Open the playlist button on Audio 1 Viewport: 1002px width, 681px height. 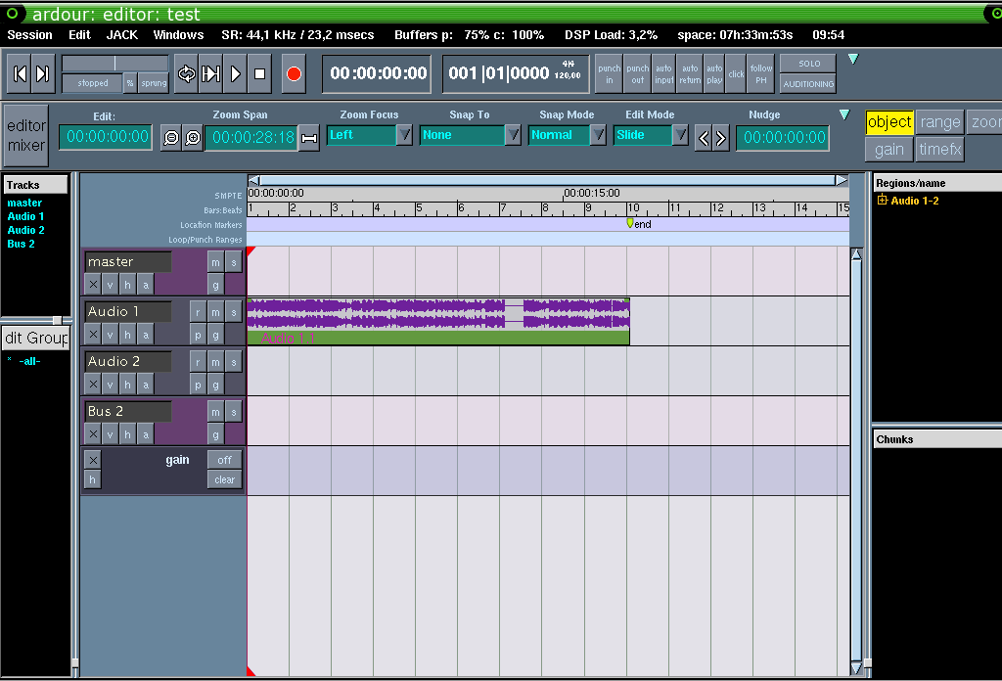pyautogui.click(x=198, y=334)
